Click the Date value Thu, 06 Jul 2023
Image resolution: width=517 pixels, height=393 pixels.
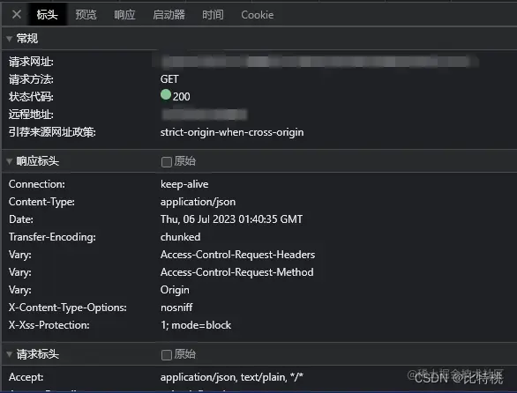(231, 219)
